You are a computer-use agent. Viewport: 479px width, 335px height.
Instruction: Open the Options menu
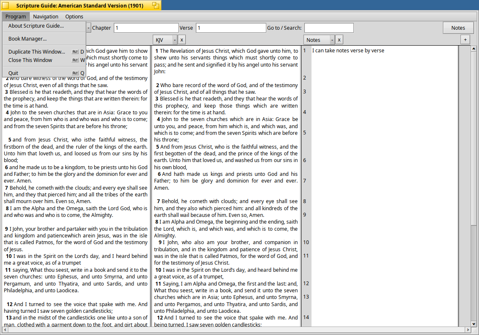tap(74, 16)
